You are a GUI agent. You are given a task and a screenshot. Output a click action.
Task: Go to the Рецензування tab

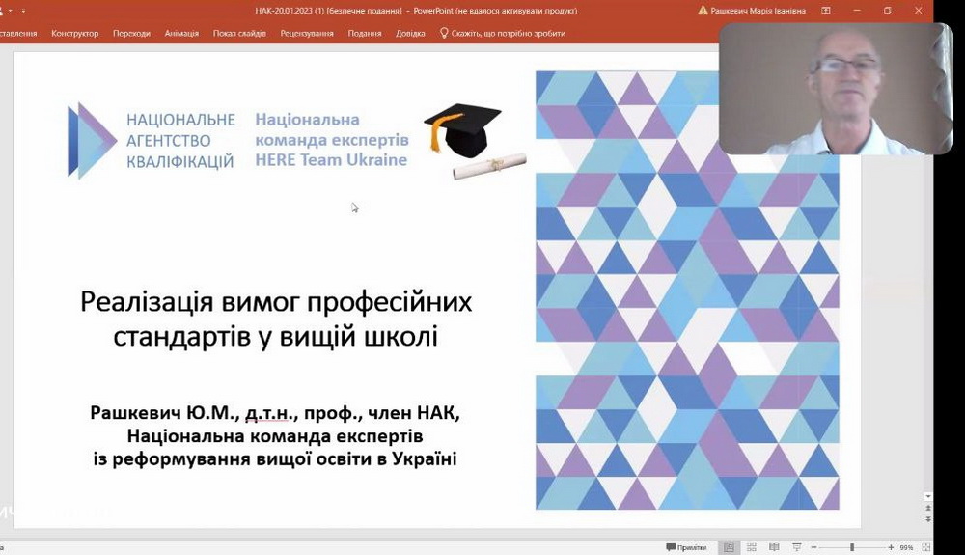tap(307, 33)
